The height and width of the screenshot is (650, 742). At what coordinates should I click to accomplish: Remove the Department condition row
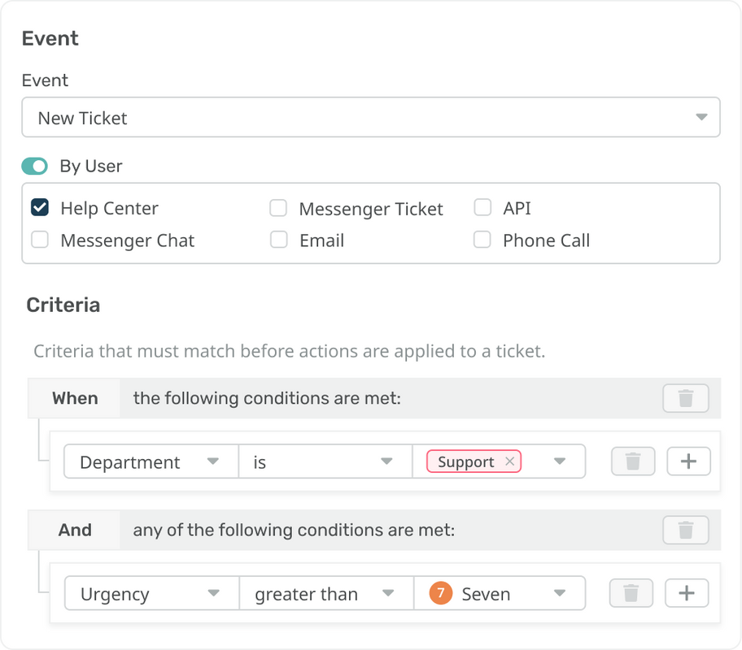coord(633,461)
